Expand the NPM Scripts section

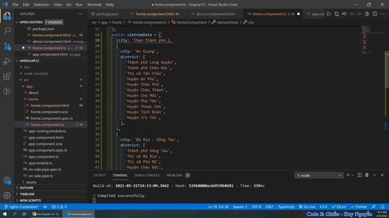[x=30, y=200]
